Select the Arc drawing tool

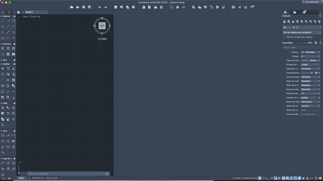pyautogui.click(x=8, y=26)
